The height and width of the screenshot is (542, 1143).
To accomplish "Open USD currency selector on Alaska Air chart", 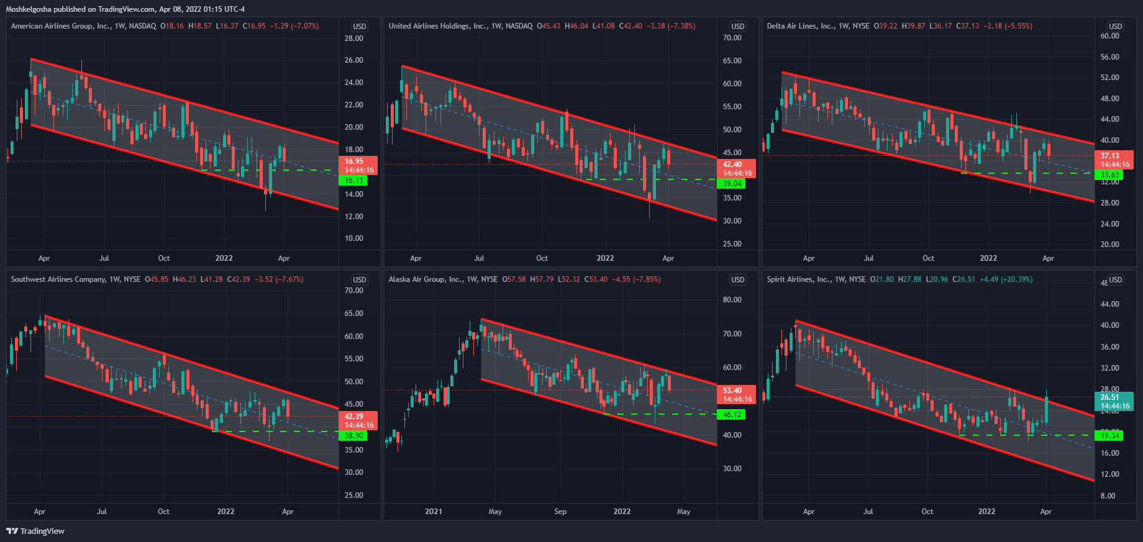I will tap(738, 280).
